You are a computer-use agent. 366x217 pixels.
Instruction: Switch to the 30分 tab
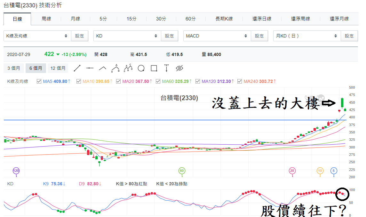[x=161, y=19]
